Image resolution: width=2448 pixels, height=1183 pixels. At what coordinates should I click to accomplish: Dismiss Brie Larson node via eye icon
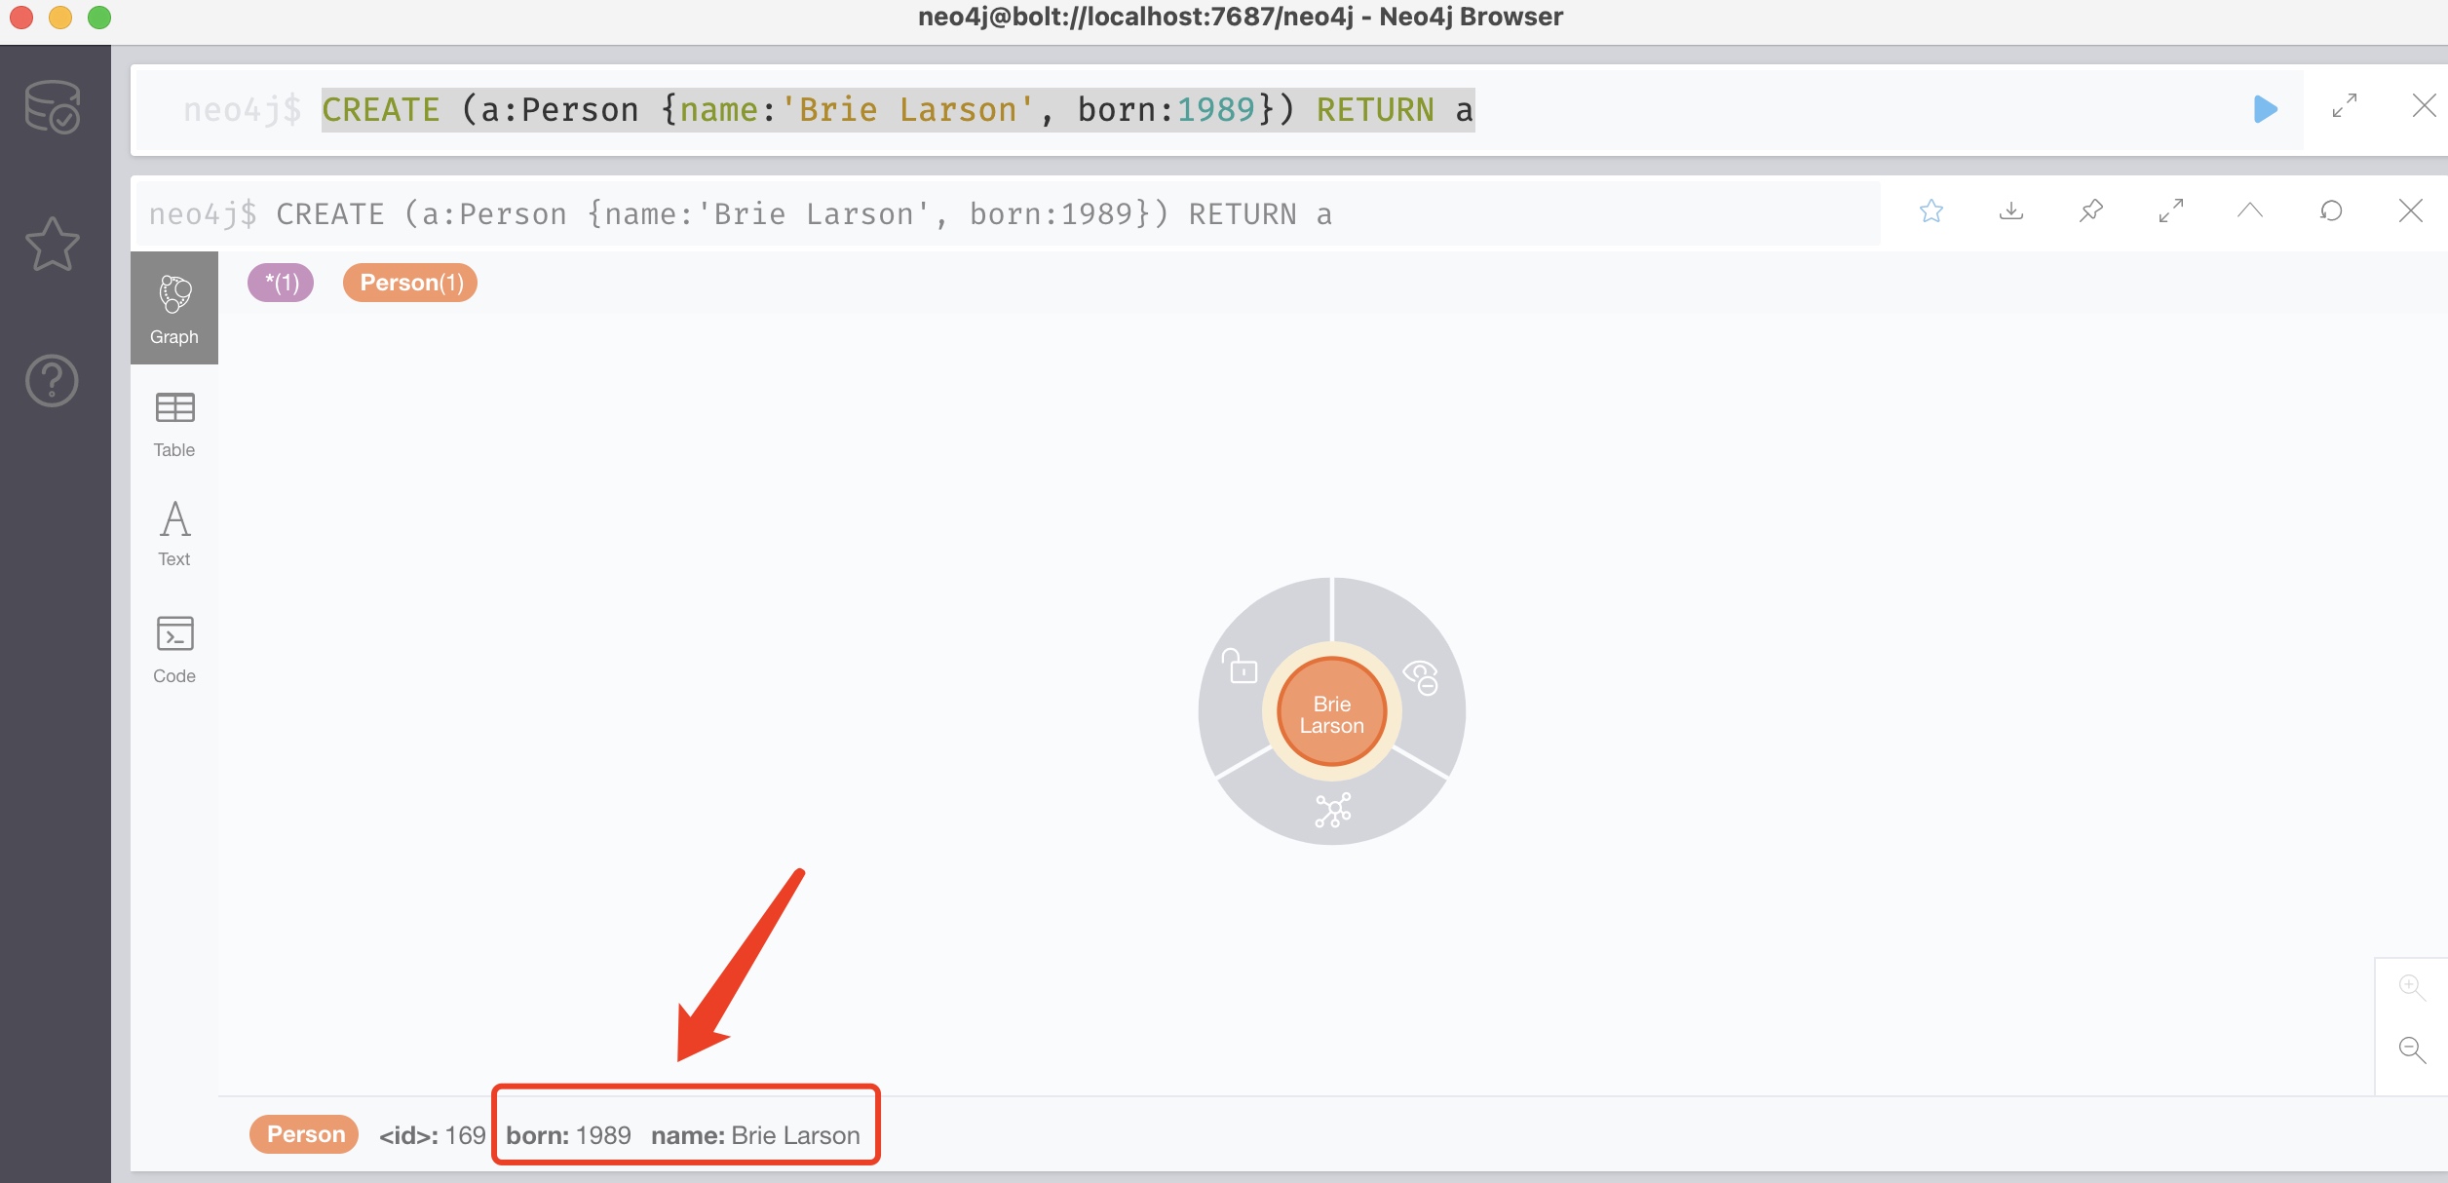1421,676
